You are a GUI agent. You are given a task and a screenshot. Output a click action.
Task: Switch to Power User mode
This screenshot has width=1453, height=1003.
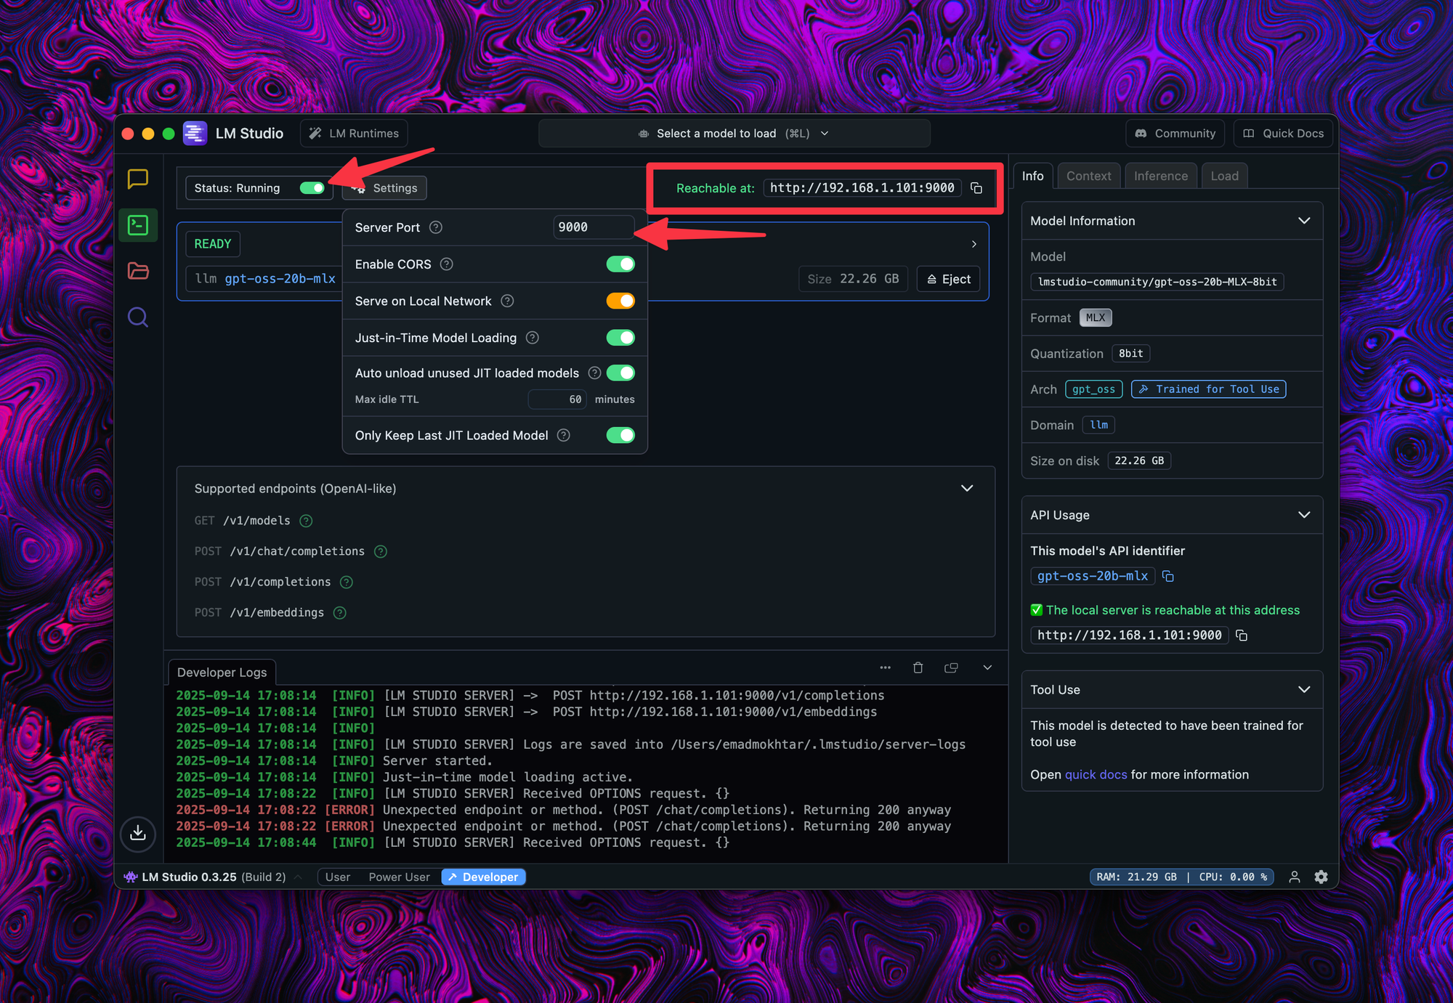tap(399, 877)
